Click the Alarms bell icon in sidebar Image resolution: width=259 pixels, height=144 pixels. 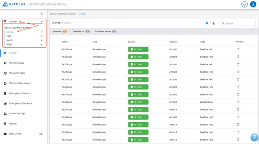click(5, 53)
